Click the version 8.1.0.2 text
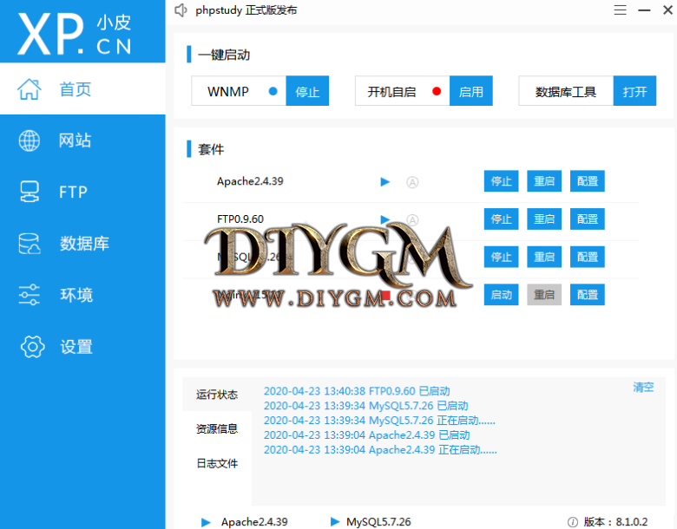This screenshot has height=529, width=677. (x=632, y=522)
